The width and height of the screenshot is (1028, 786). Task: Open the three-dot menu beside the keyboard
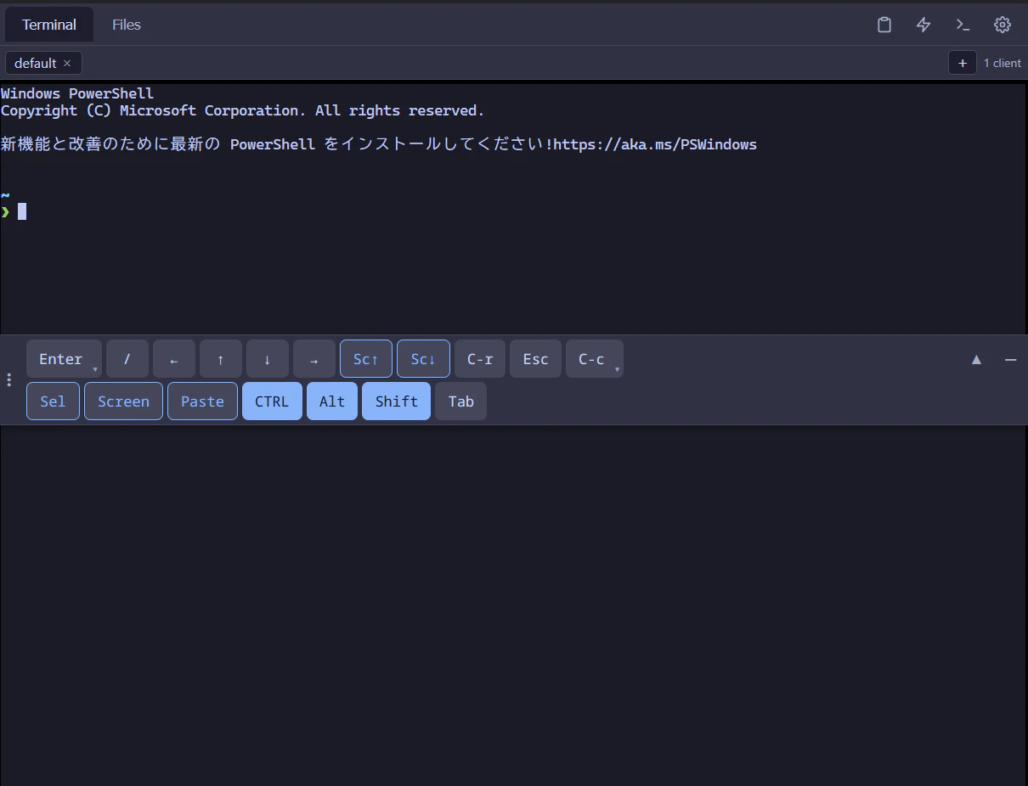coord(9,379)
